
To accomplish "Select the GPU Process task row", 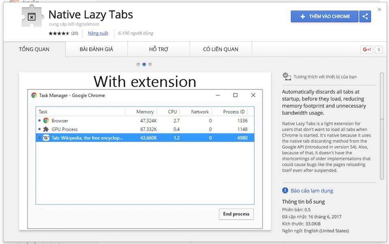I will [x=145, y=129].
